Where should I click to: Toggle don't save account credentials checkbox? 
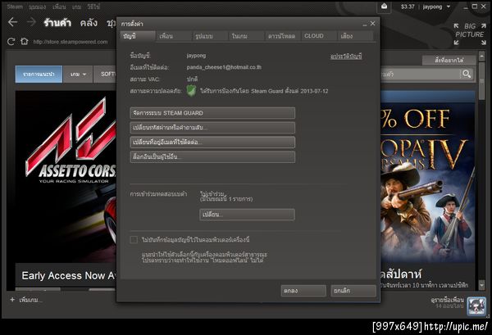[x=134, y=240]
